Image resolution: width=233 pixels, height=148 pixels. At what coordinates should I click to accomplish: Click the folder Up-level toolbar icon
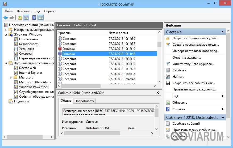[x=20, y=18]
